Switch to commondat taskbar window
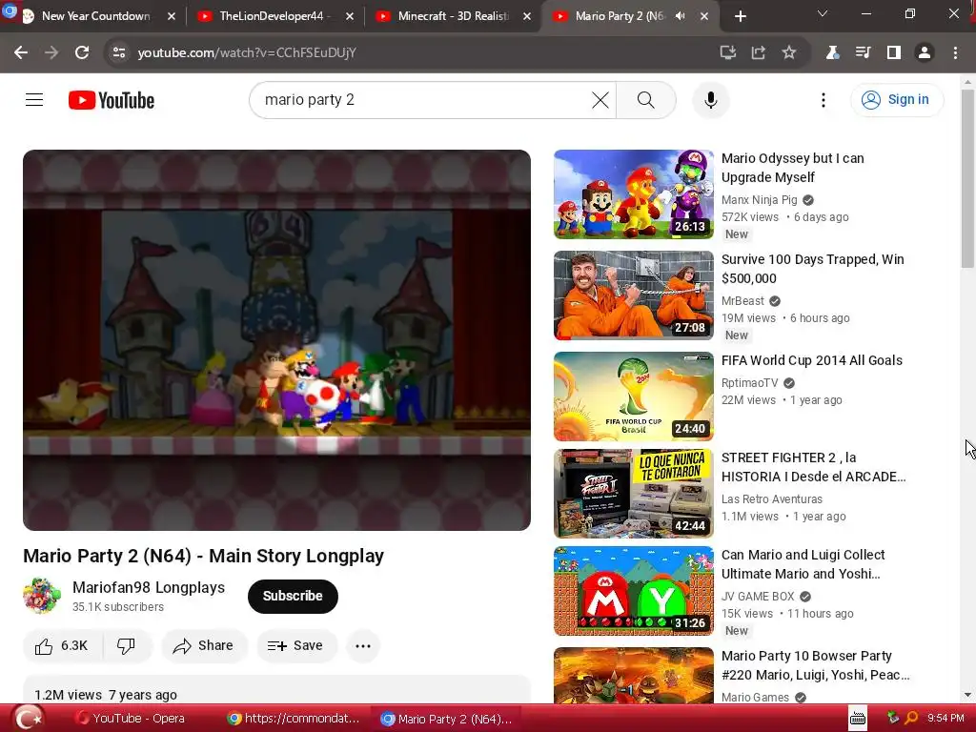The width and height of the screenshot is (976, 732). pyautogui.click(x=294, y=719)
